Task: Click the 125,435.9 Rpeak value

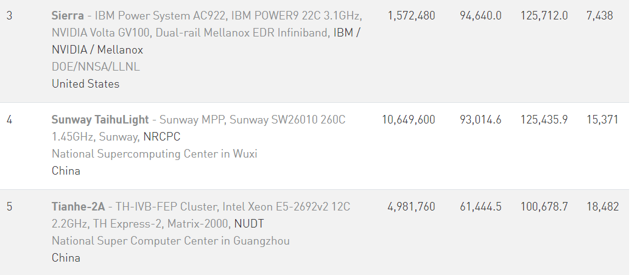Action: pos(544,120)
